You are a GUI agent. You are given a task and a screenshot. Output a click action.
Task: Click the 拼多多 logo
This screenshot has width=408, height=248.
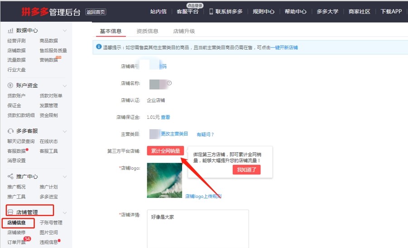click(x=35, y=12)
